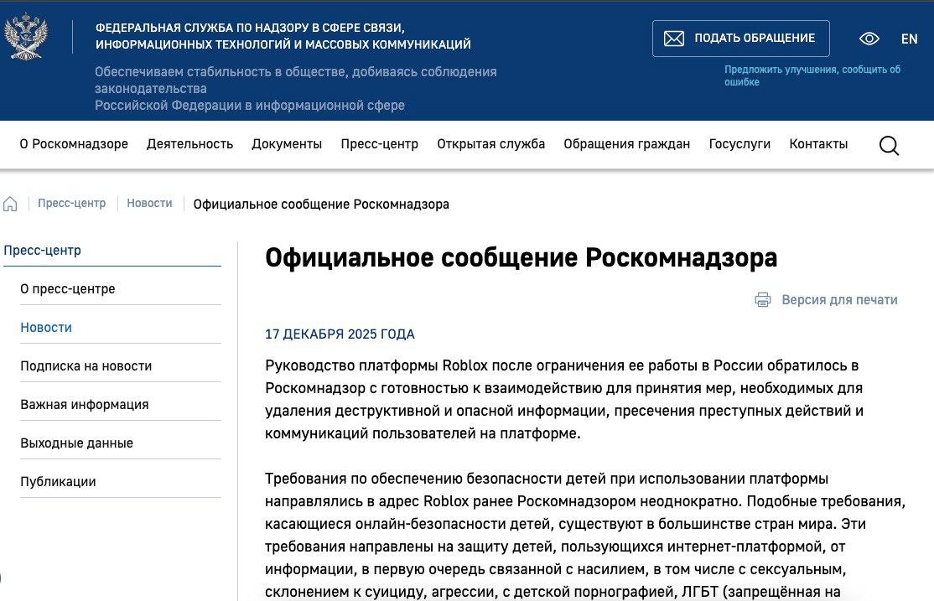Click the Roskomnadzor coat of arms logo
The height and width of the screenshot is (601, 934).
click(x=26, y=37)
